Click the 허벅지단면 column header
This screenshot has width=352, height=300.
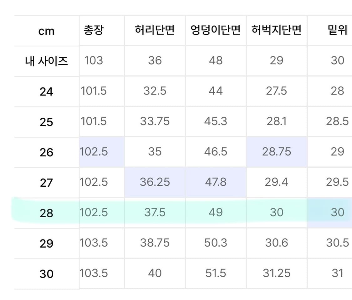pyautogui.click(x=277, y=30)
